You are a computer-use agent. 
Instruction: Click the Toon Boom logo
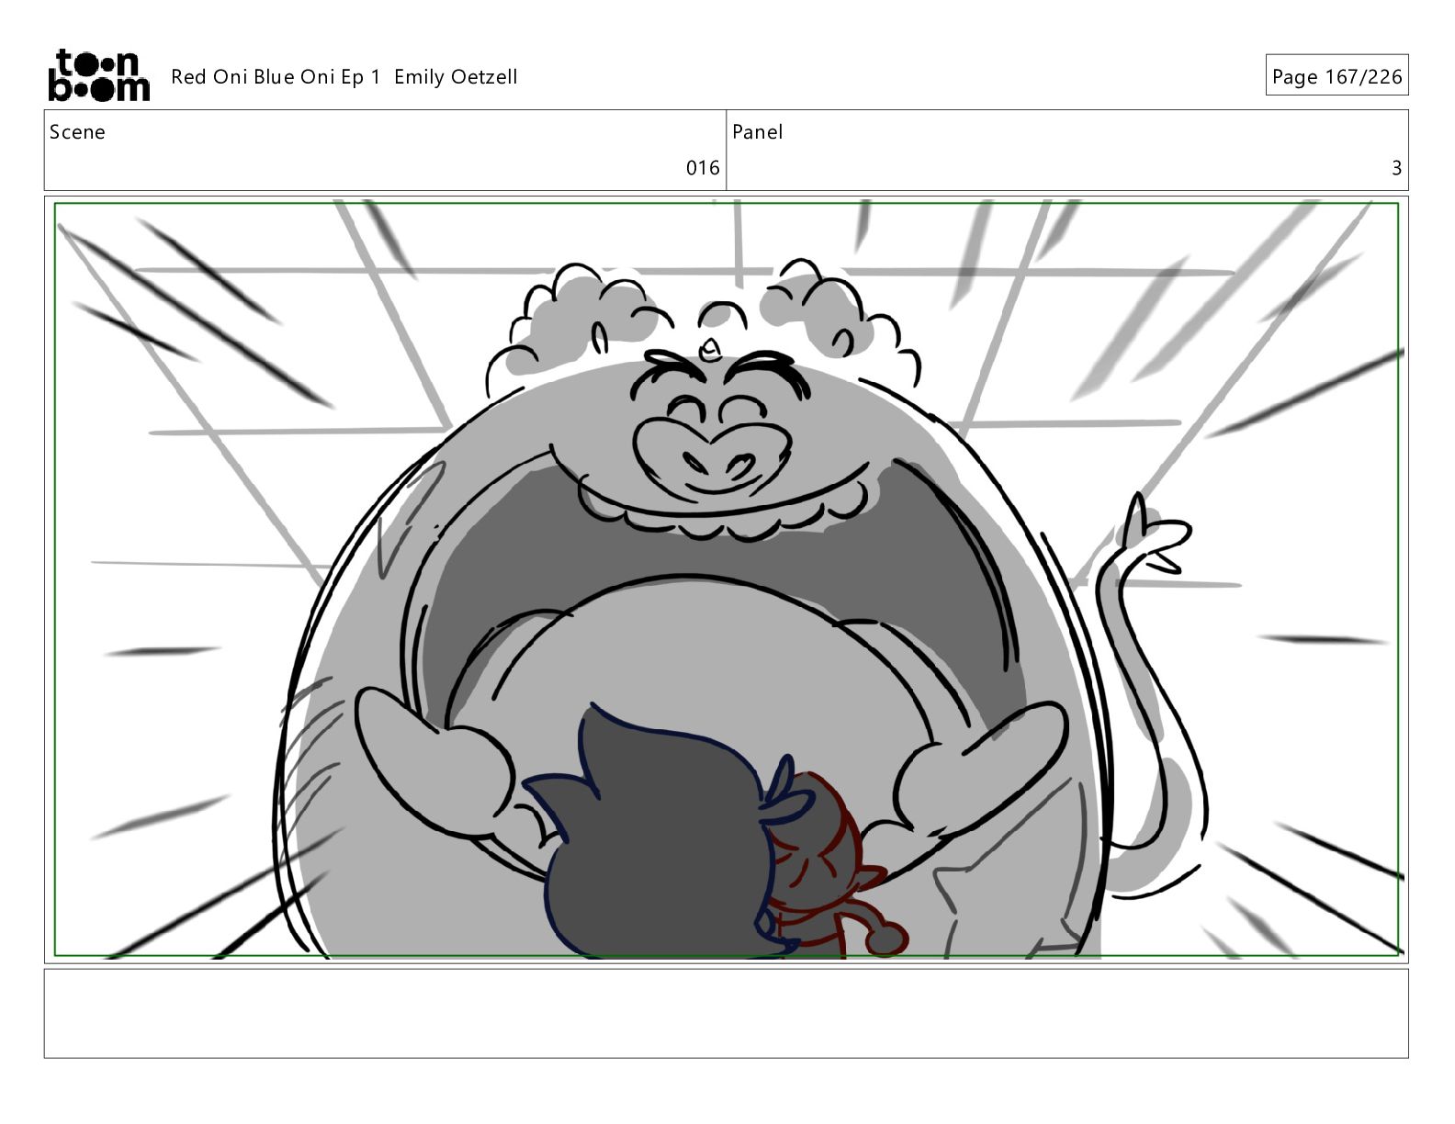coord(98,75)
